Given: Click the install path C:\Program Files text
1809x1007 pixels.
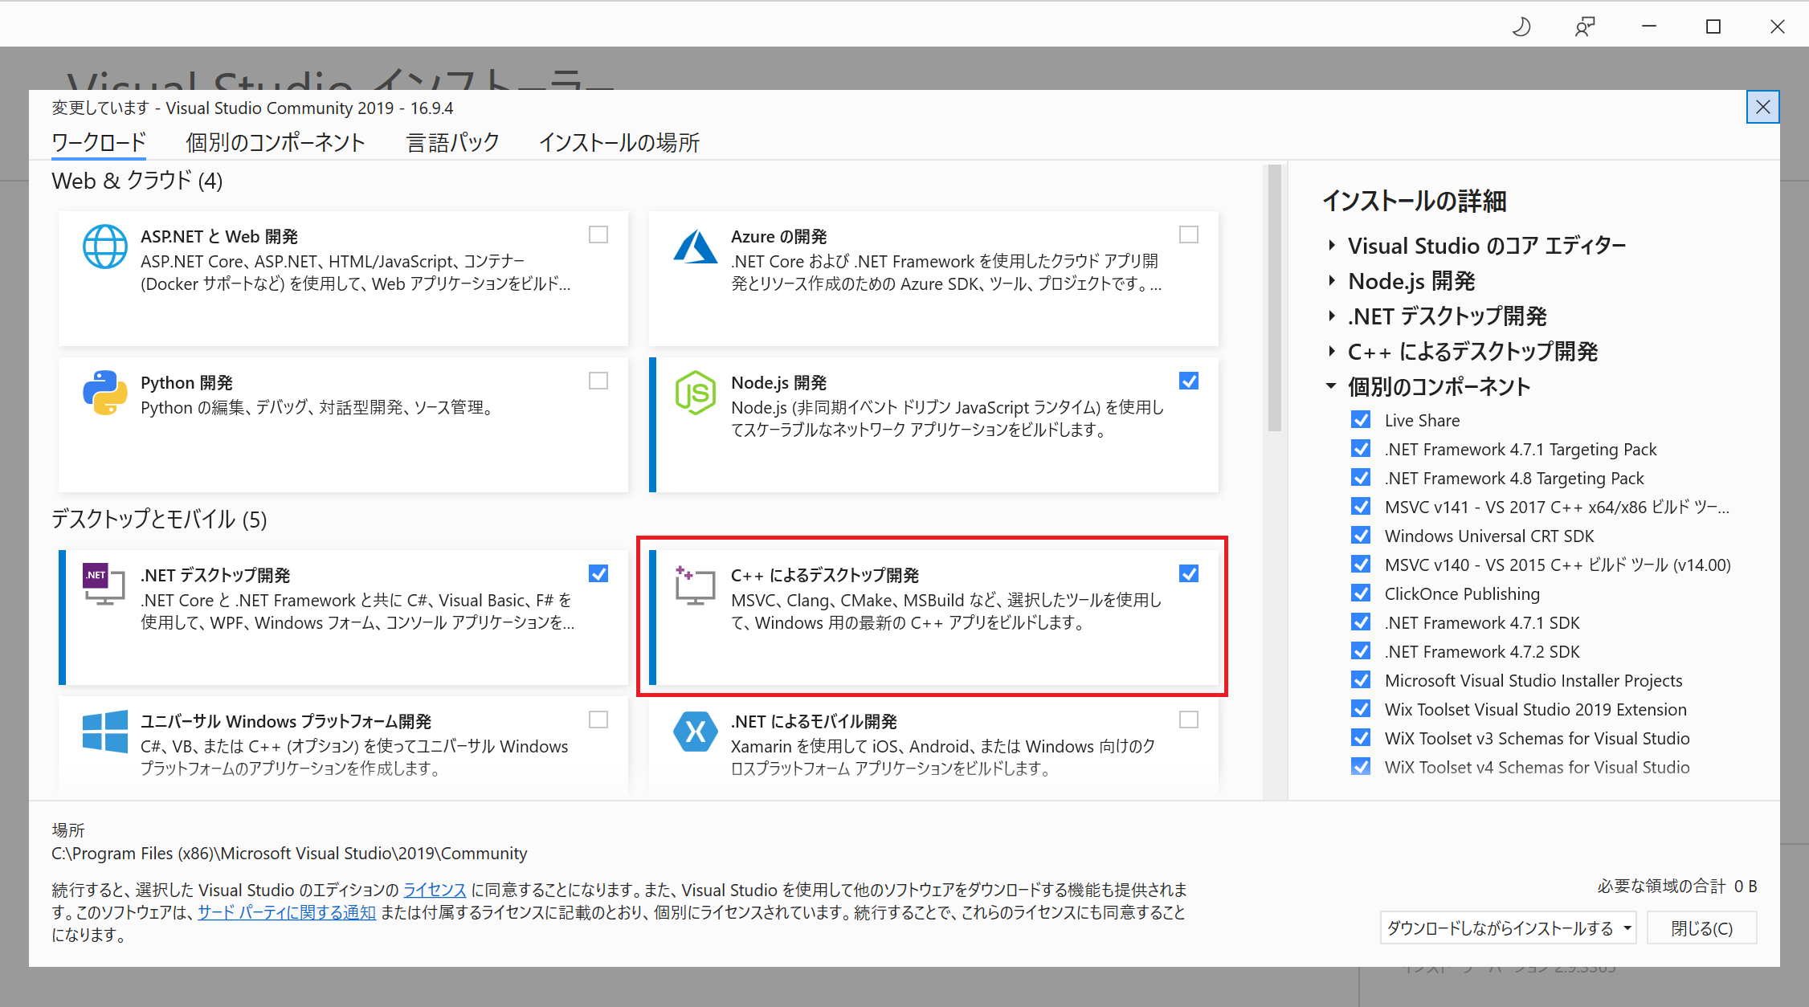Looking at the screenshot, I should pyautogui.click(x=289, y=853).
